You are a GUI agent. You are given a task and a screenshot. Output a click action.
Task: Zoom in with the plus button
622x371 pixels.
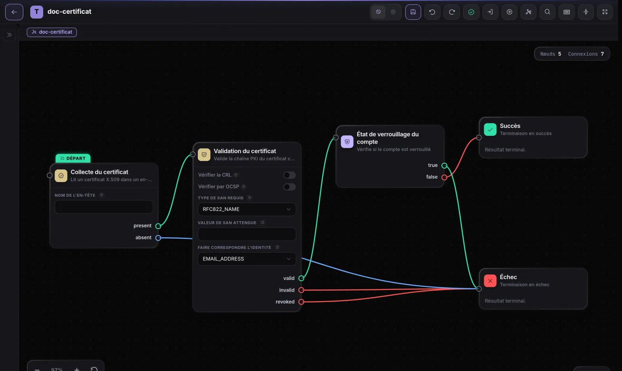point(76,369)
